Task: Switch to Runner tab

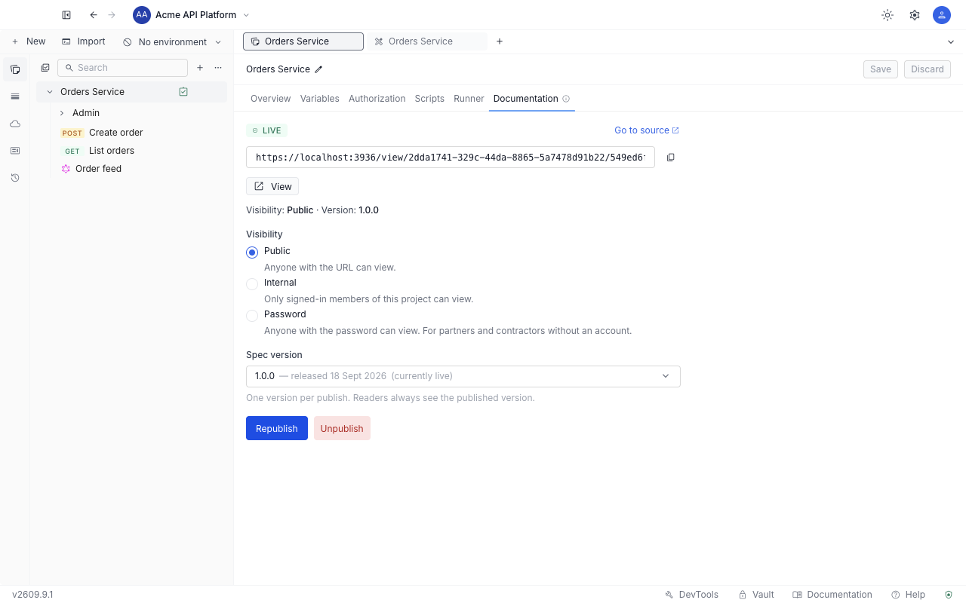Action: (469, 99)
